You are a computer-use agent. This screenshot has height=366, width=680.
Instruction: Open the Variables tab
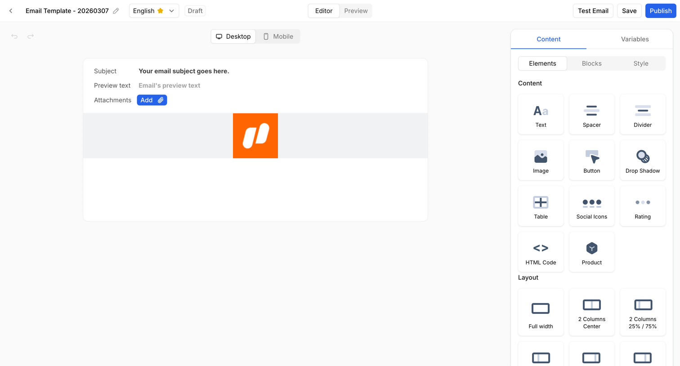pos(635,39)
